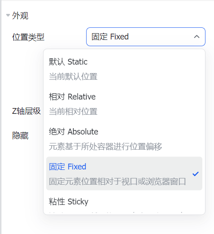Viewport: 214px width, 234px height.
Task: Collapse the 外观 section triangle
Action: click(8, 15)
